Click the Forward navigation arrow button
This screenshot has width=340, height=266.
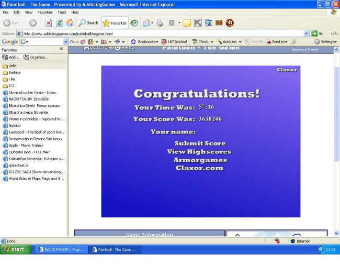(x=33, y=23)
